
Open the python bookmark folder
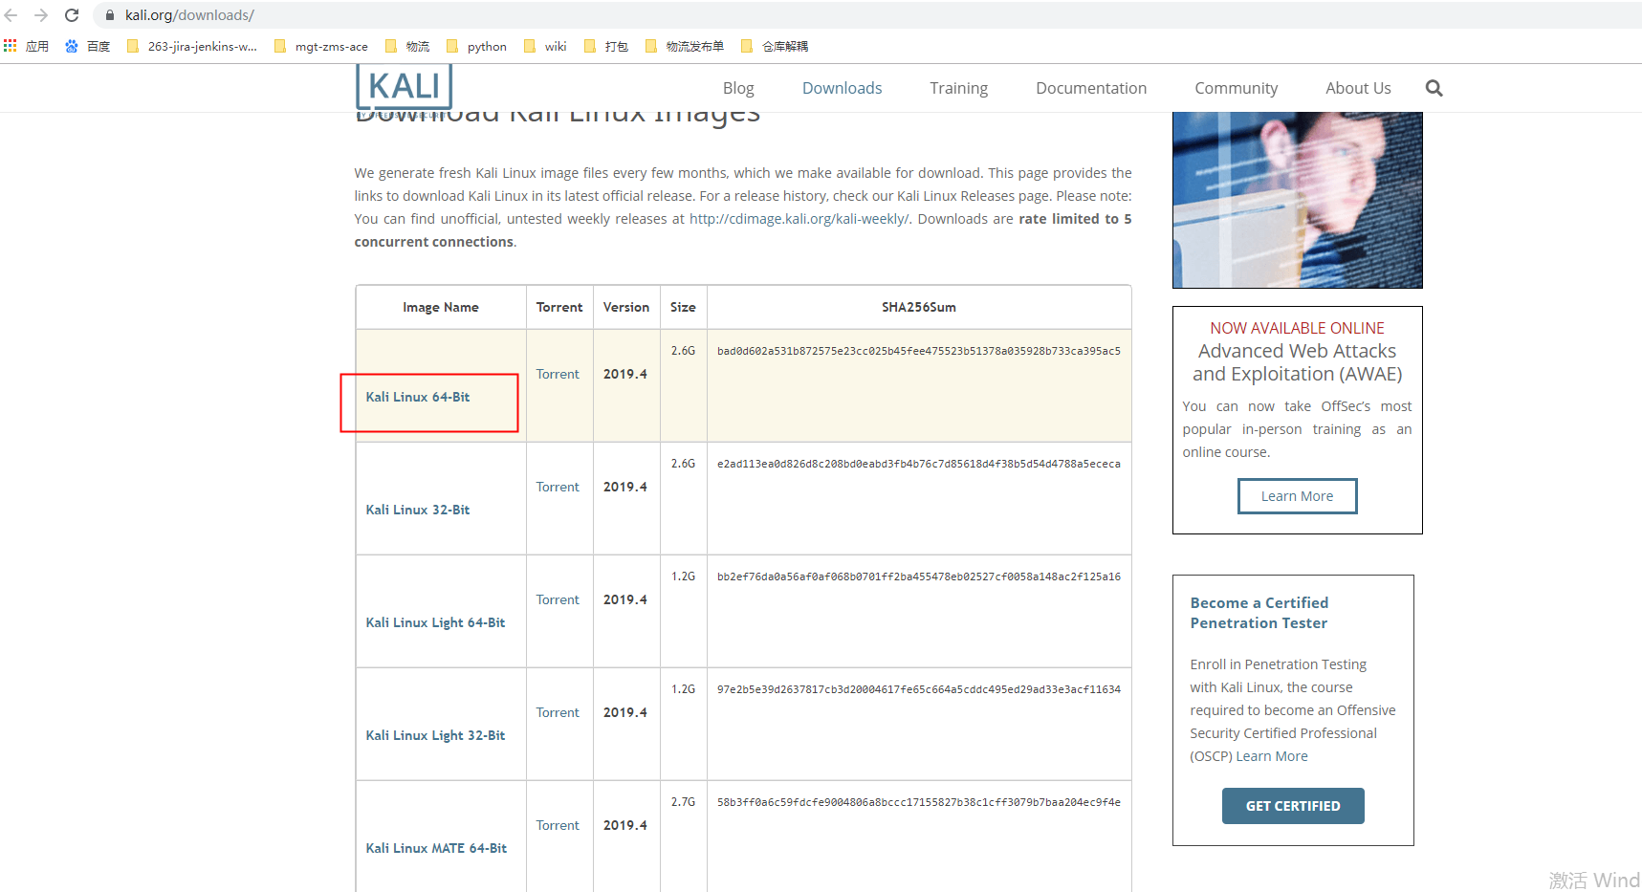point(476,46)
